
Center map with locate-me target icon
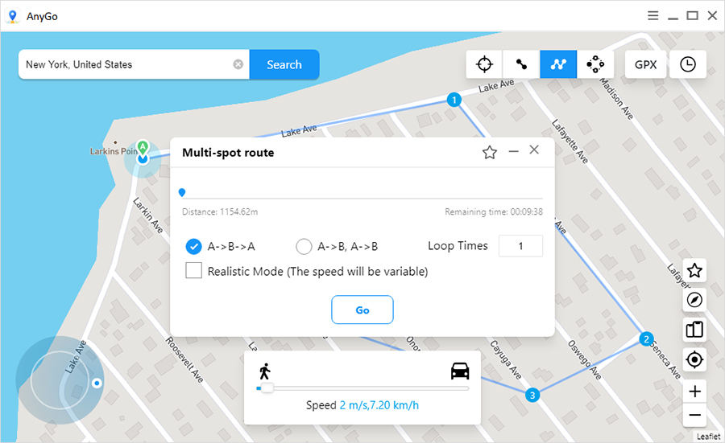(x=694, y=359)
